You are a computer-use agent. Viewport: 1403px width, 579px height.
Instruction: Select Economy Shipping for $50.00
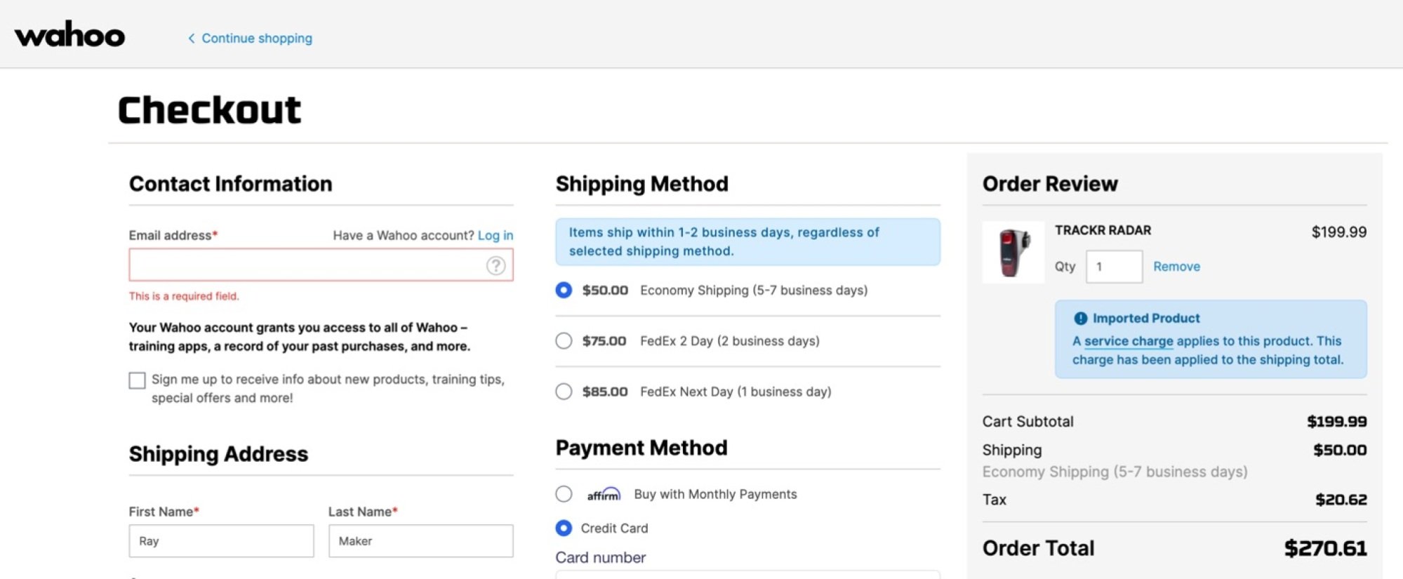[x=564, y=290]
